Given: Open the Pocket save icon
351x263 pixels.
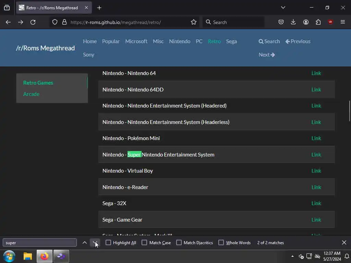Looking at the screenshot, I should 281,22.
